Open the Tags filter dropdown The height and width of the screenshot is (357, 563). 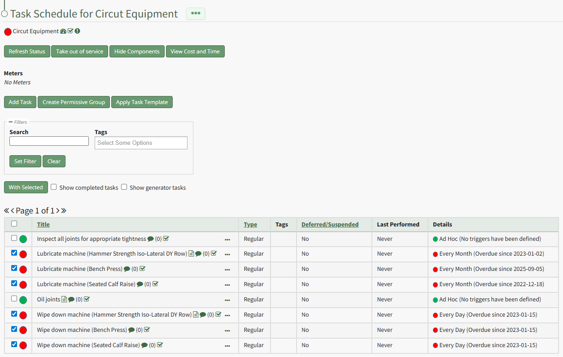(x=141, y=143)
